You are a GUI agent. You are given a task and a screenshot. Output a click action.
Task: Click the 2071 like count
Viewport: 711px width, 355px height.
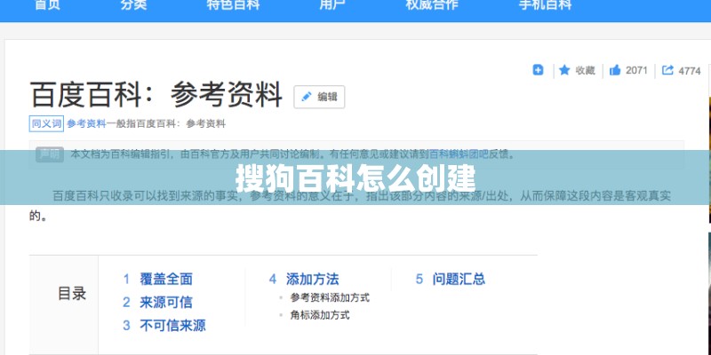click(x=636, y=71)
